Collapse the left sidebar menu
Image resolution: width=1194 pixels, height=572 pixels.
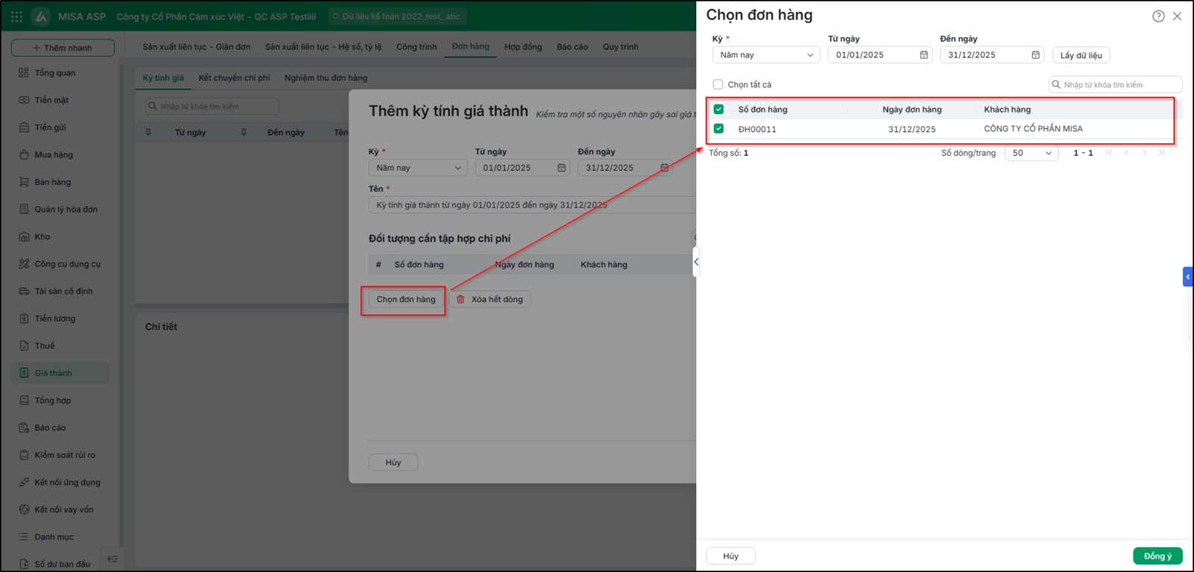pos(113,559)
